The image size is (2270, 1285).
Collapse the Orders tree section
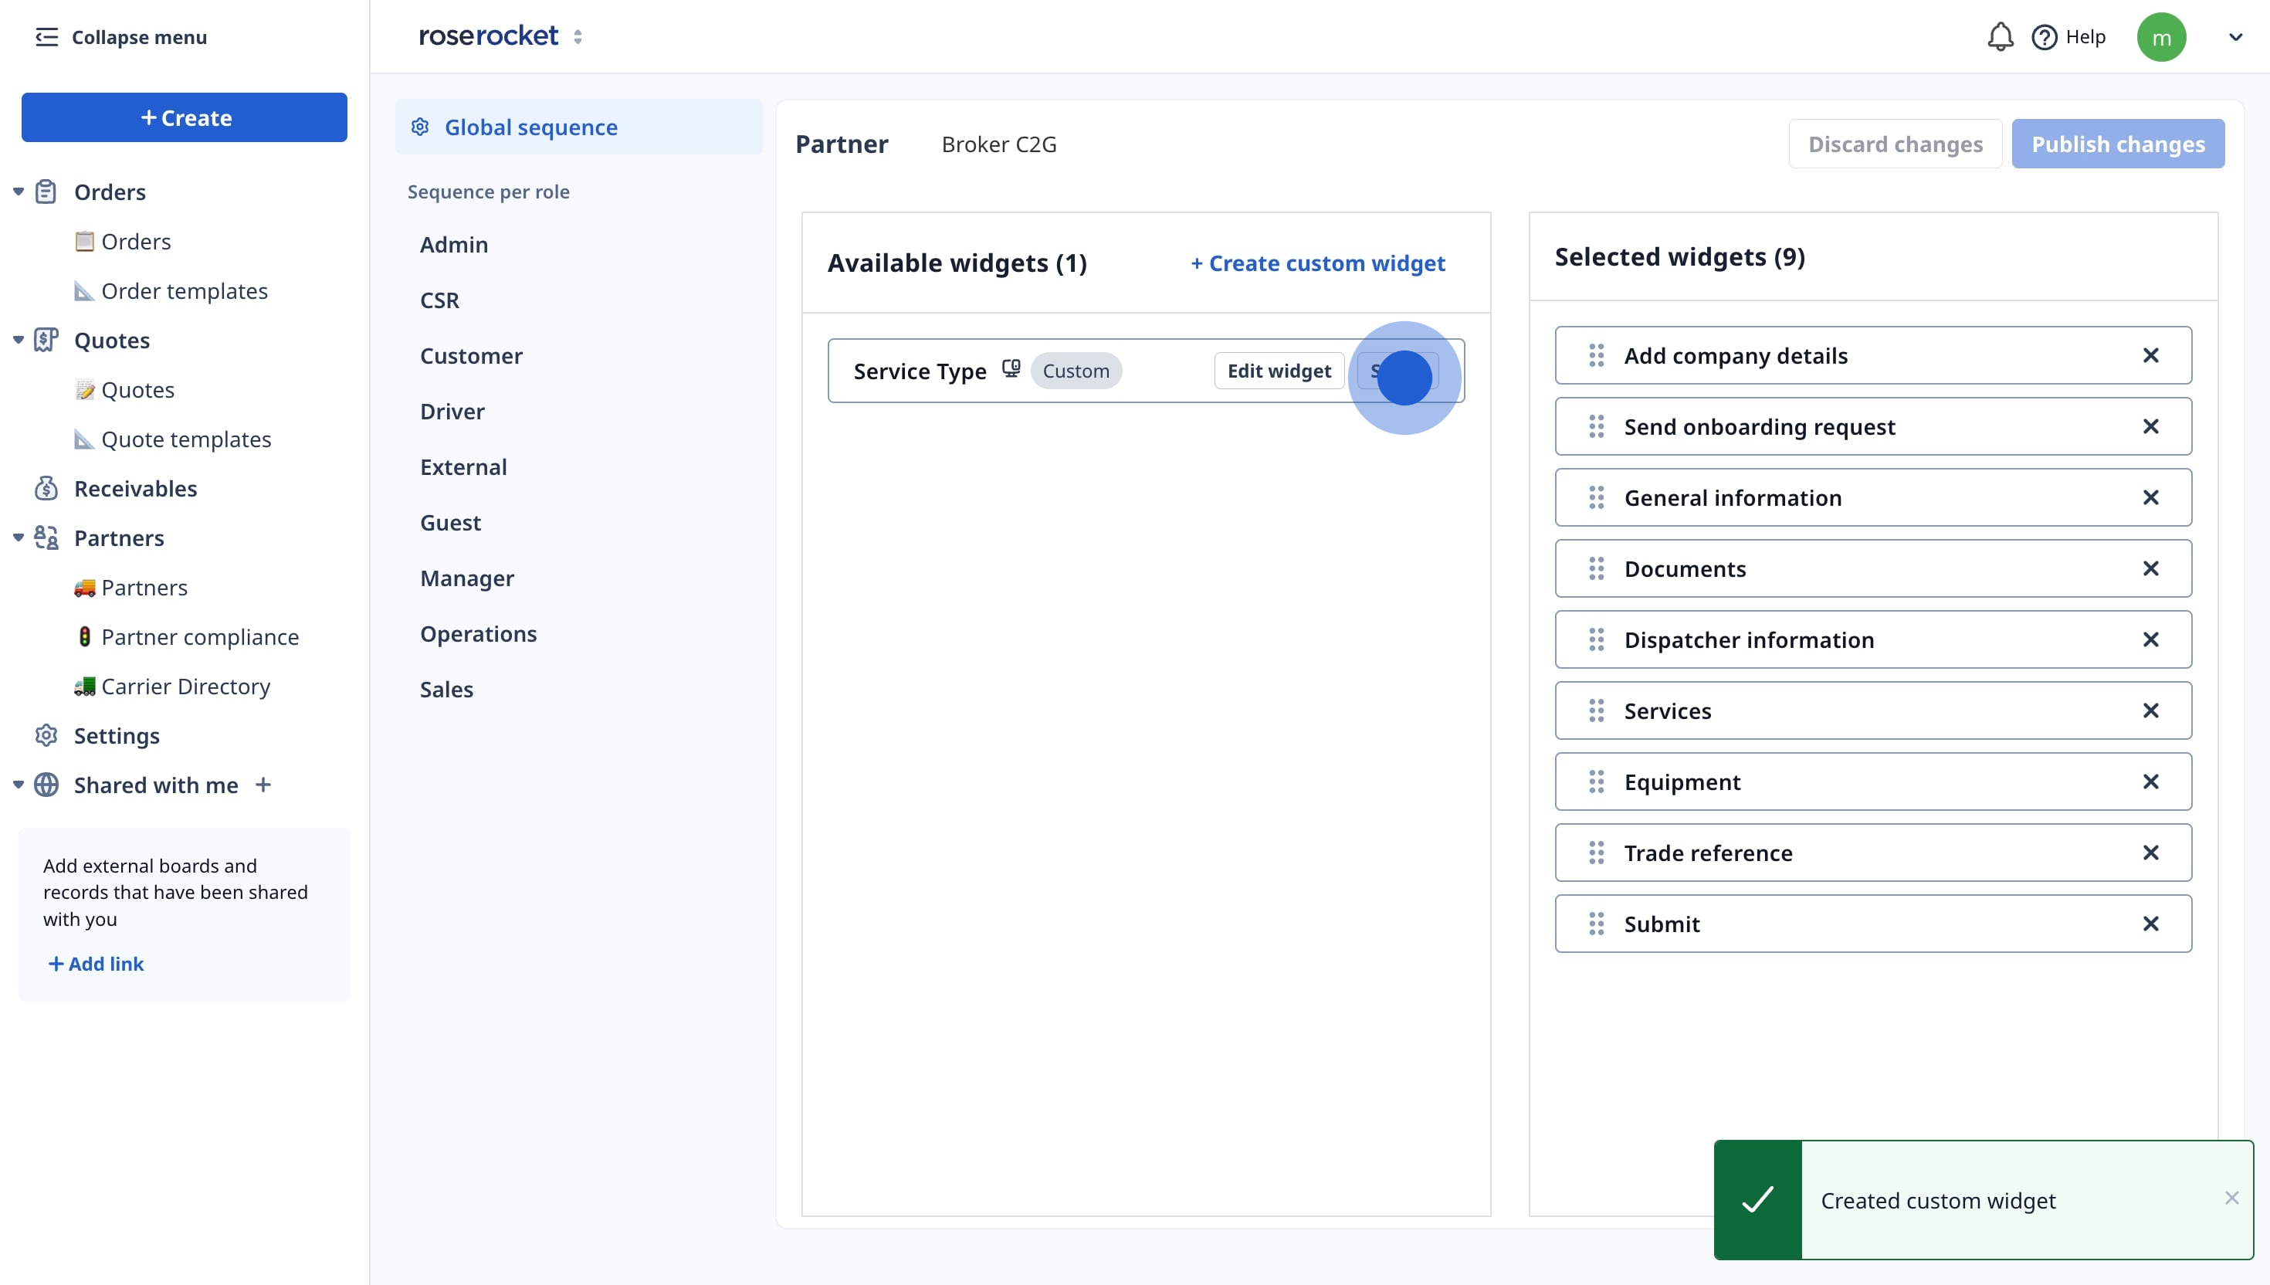coord(18,192)
